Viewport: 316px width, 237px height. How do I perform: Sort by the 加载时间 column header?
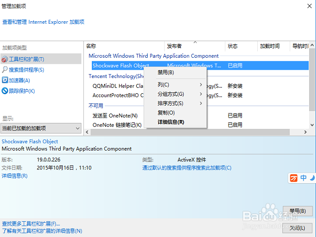click(x=274, y=46)
